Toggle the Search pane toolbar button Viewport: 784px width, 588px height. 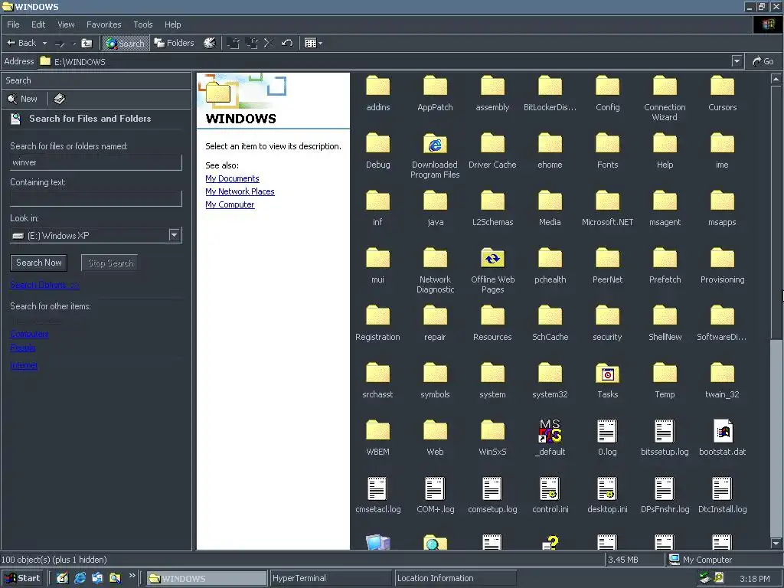126,44
